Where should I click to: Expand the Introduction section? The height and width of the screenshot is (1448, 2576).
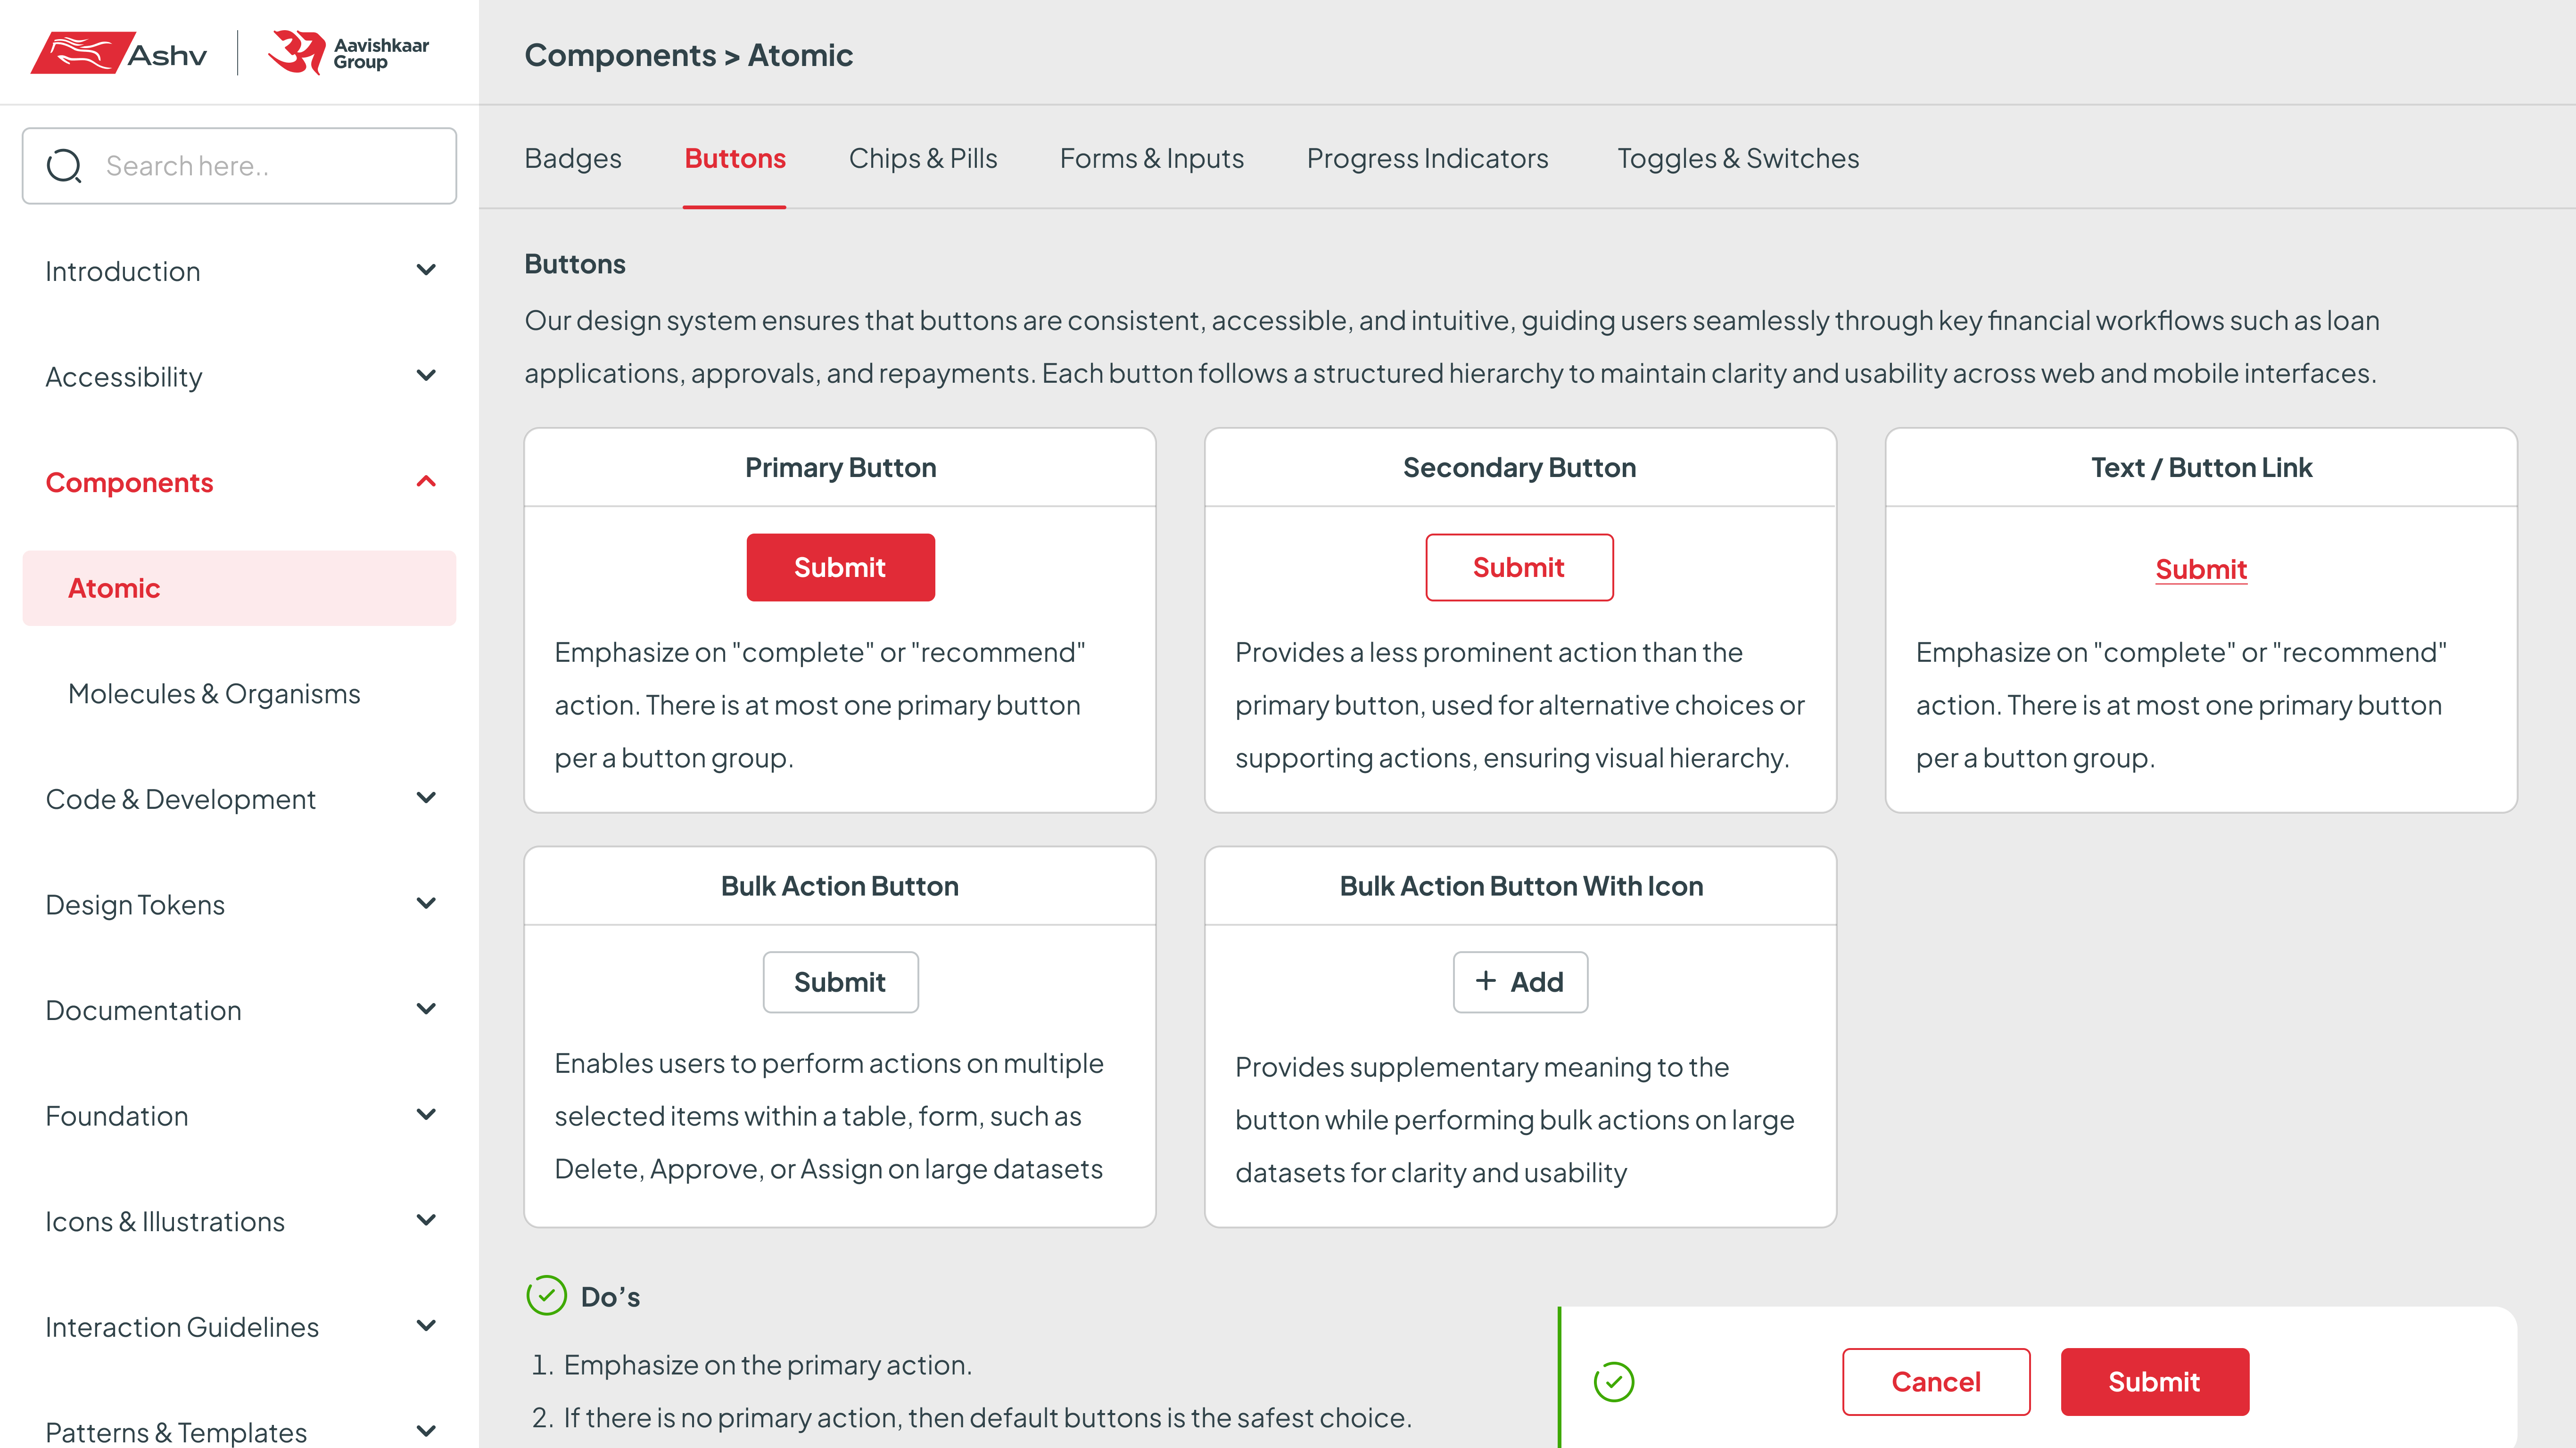coord(426,270)
